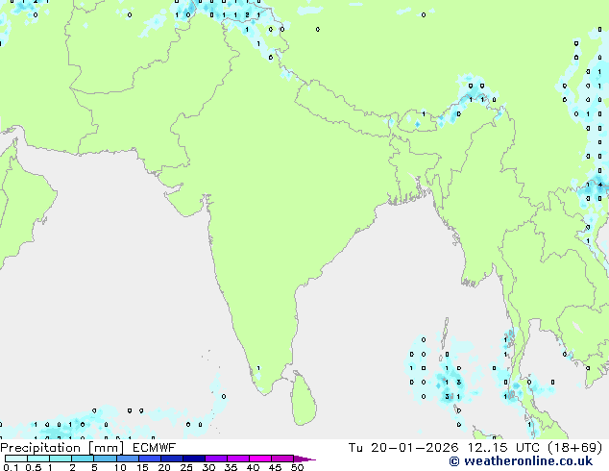This screenshot has height=471, width=609.
Task: Select the 10–15 mm blue legend swatch
Action: point(127,459)
